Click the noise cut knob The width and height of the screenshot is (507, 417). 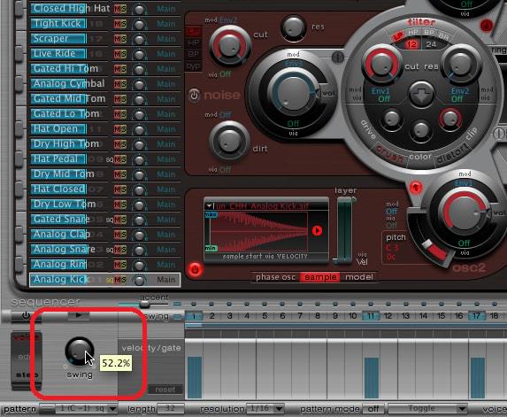pyautogui.click(x=229, y=45)
